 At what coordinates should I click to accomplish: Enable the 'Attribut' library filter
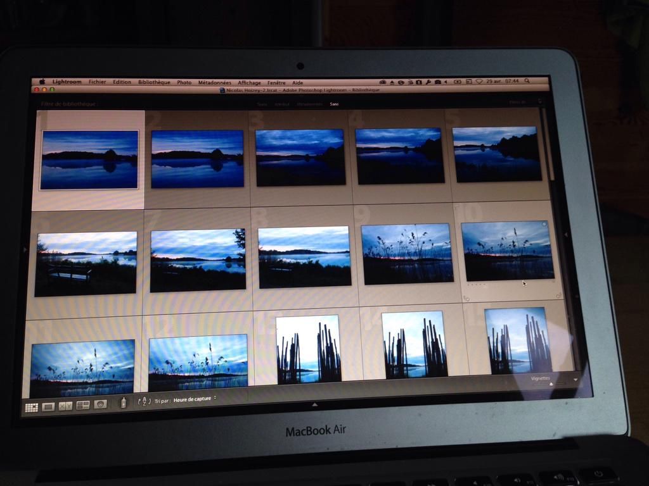[282, 104]
